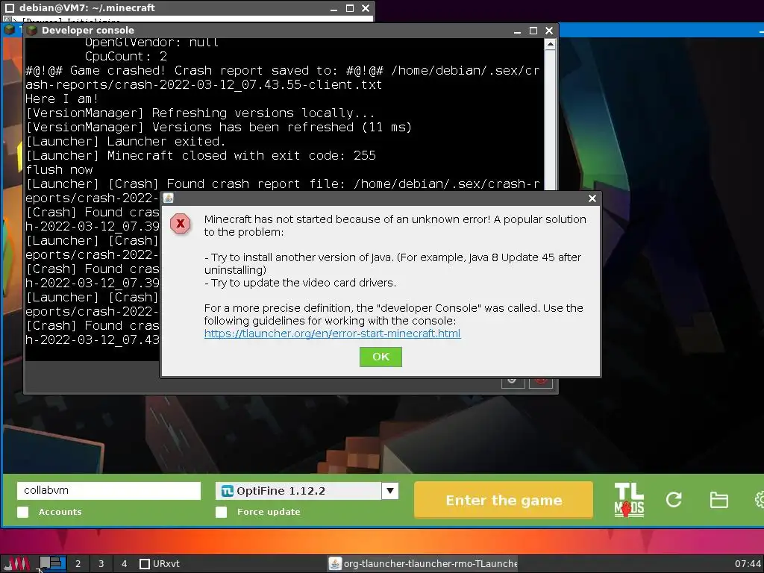Image resolution: width=764 pixels, height=573 pixels.
Task: Open the red start menu logo in taskbar
Action: [x=18, y=564]
